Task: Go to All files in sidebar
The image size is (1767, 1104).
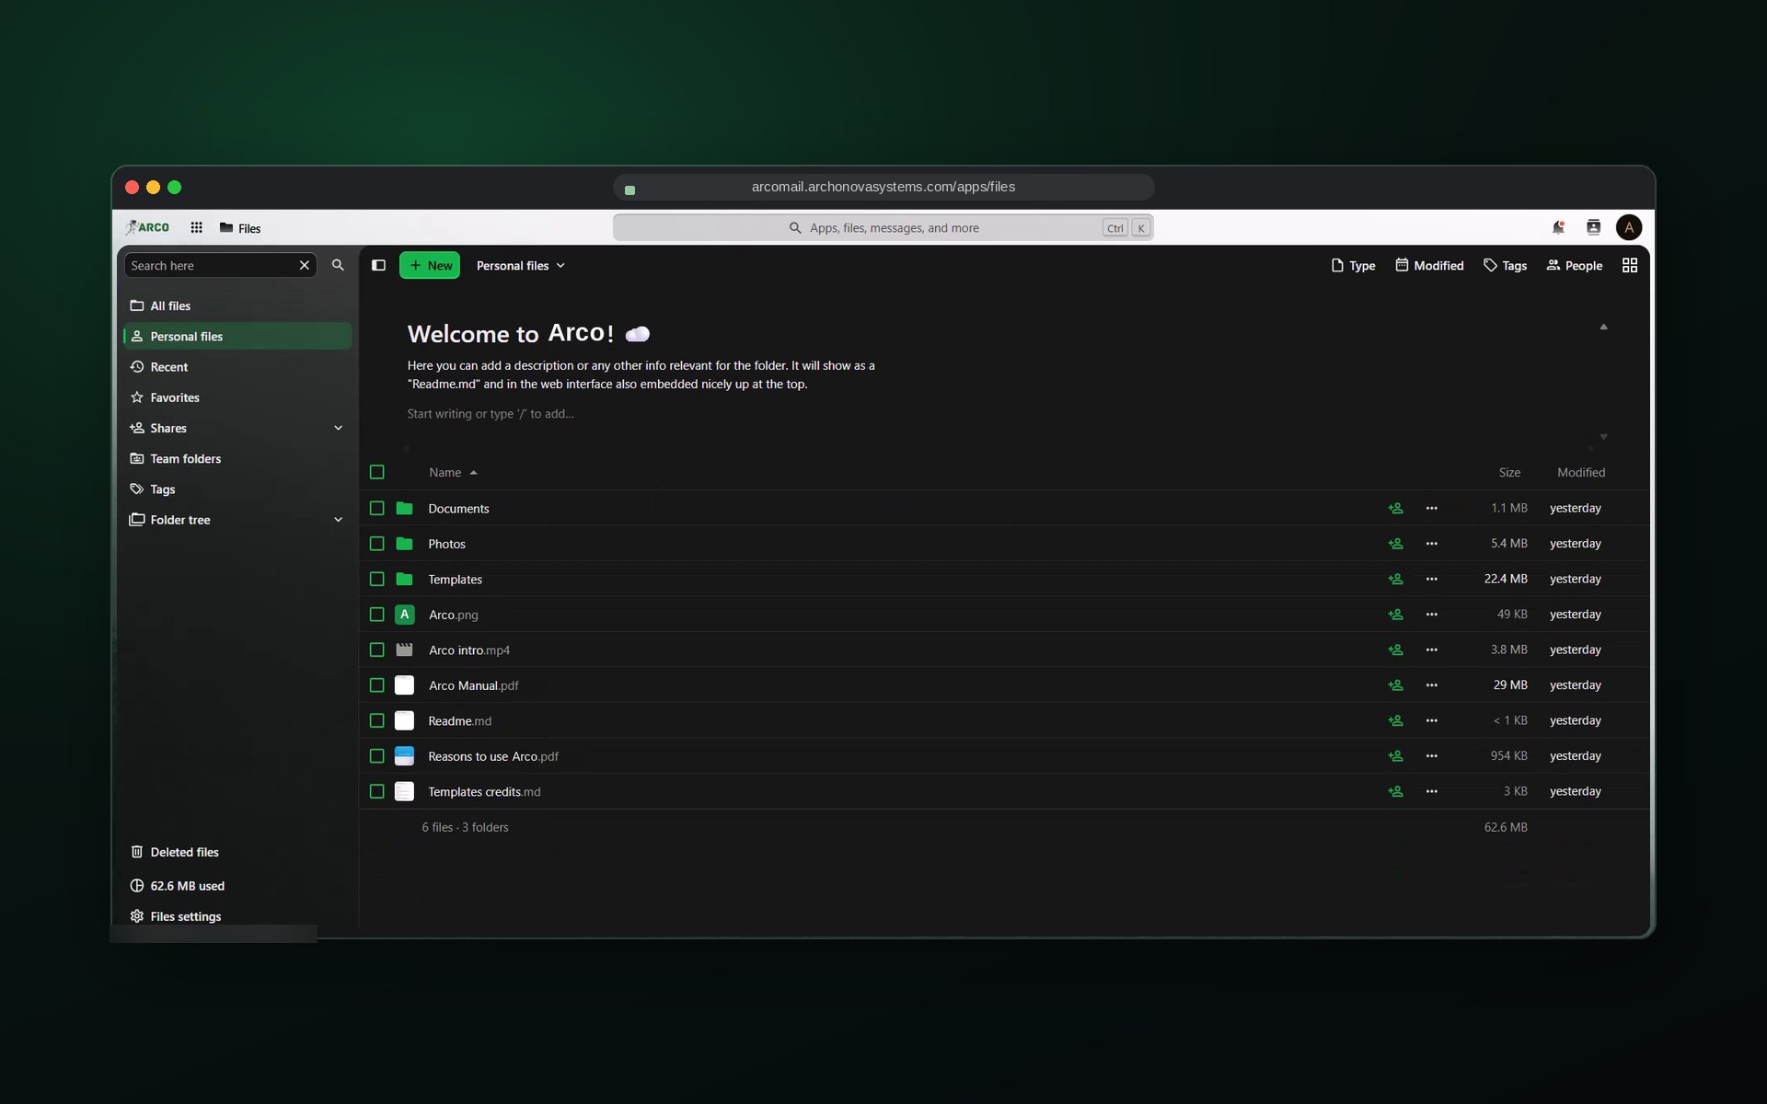Action: (x=237, y=305)
